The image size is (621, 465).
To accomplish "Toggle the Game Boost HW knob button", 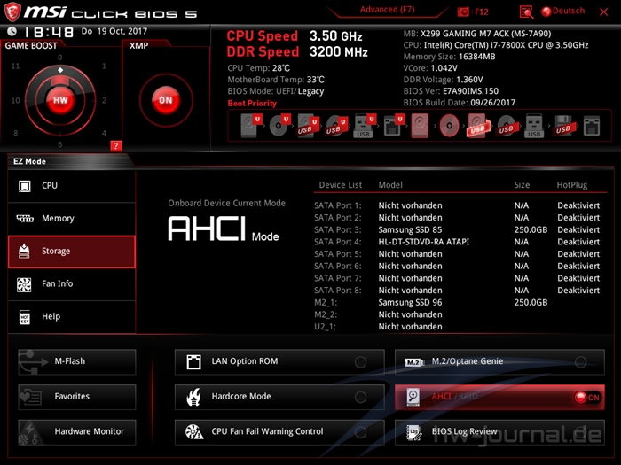I will point(60,100).
